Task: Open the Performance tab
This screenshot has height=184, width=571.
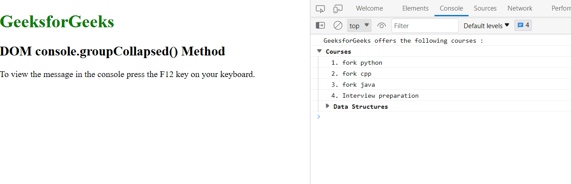Action: click(x=561, y=8)
